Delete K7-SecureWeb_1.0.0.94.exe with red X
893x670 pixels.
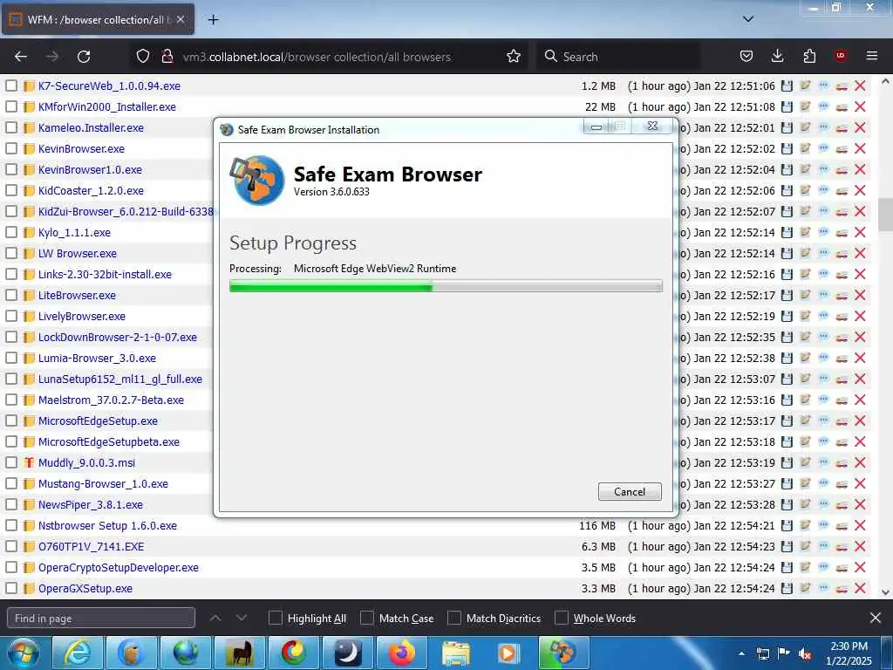(x=860, y=86)
